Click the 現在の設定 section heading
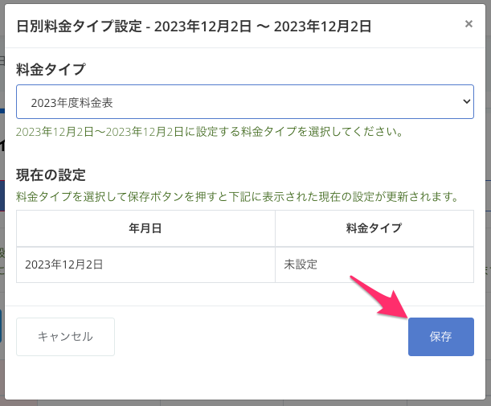This screenshot has width=491, height=406. [x=51, y=174]
